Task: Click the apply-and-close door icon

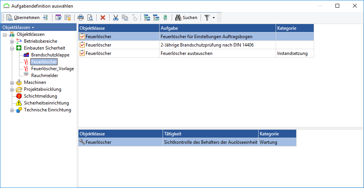Action: click(x=46, y=18)
